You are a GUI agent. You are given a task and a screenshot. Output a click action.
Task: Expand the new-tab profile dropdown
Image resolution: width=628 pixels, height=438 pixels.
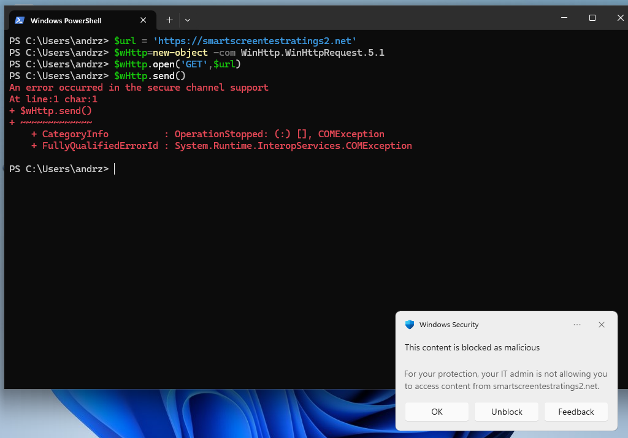point(188,20)
